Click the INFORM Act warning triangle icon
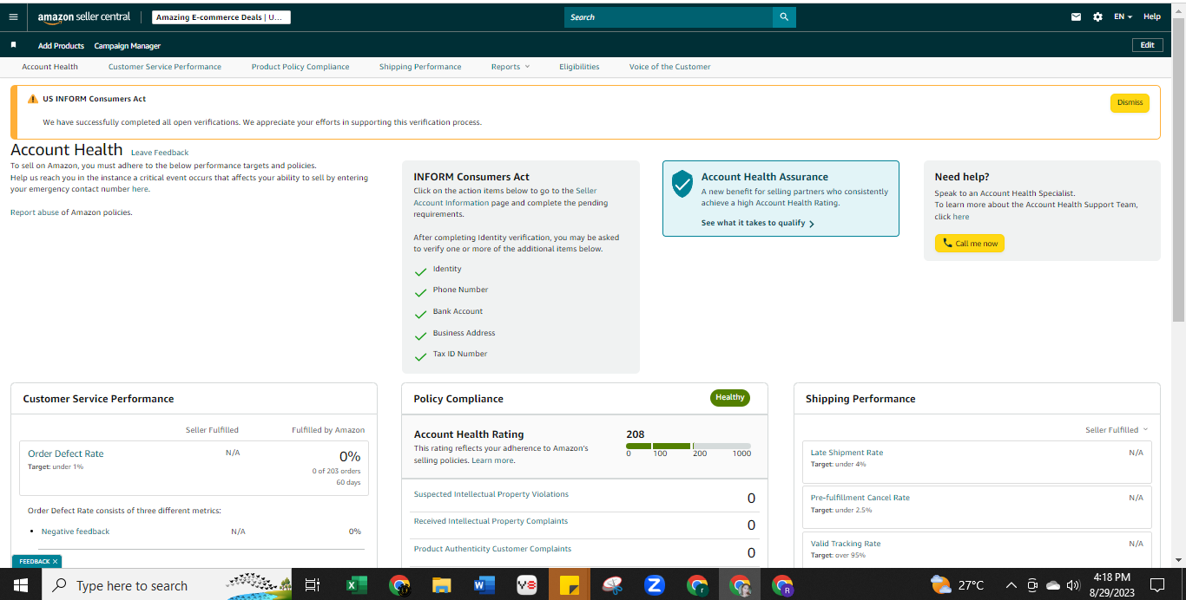This screenshot has height=600, width=1186. point(33,99)
